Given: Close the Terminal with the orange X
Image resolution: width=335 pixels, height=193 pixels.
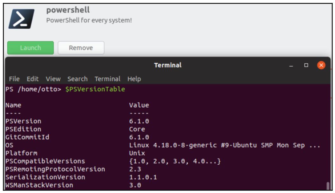Looking at the screenshot, I should coord(321,65).
